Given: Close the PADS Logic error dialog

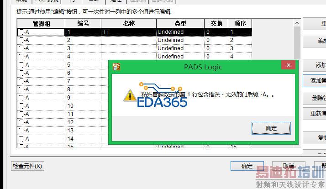Looking at the screenshot, I should coord(289,65).
